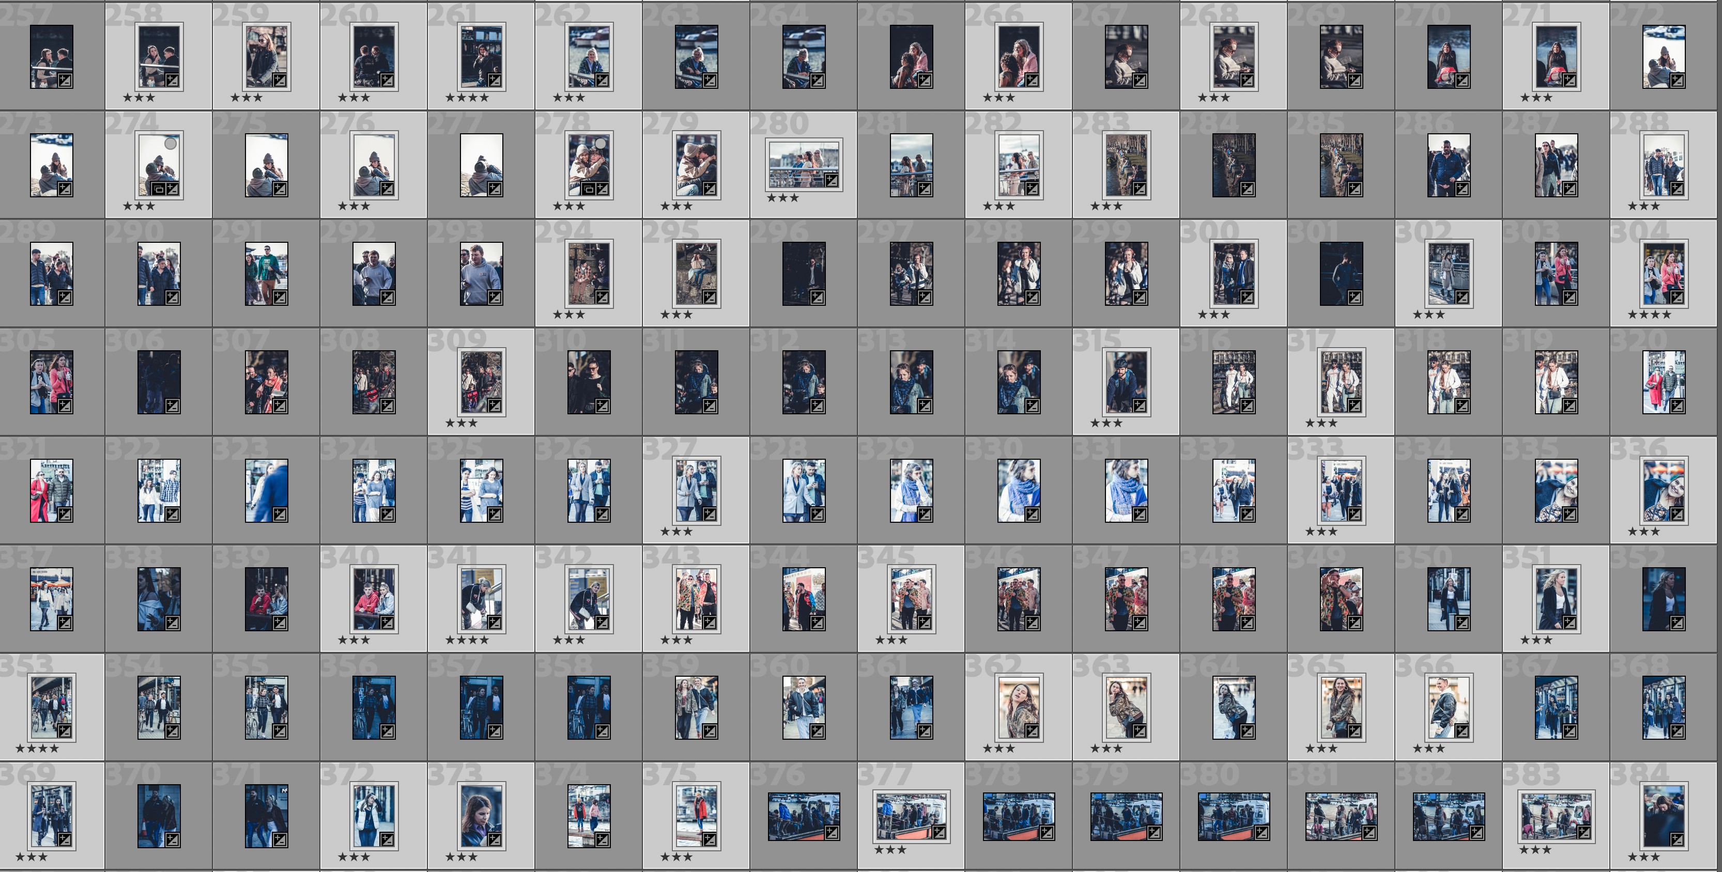1722x872 pixels.
Task: Click the collection badge on photo 274
Action: (159, 189)
